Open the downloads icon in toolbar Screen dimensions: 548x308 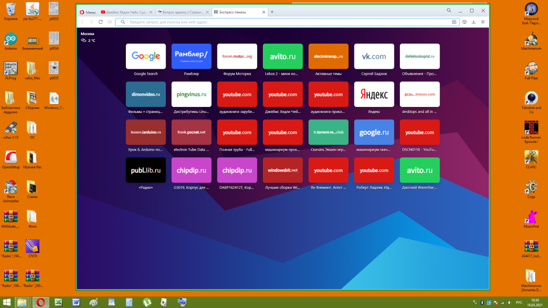click(474, 22)
